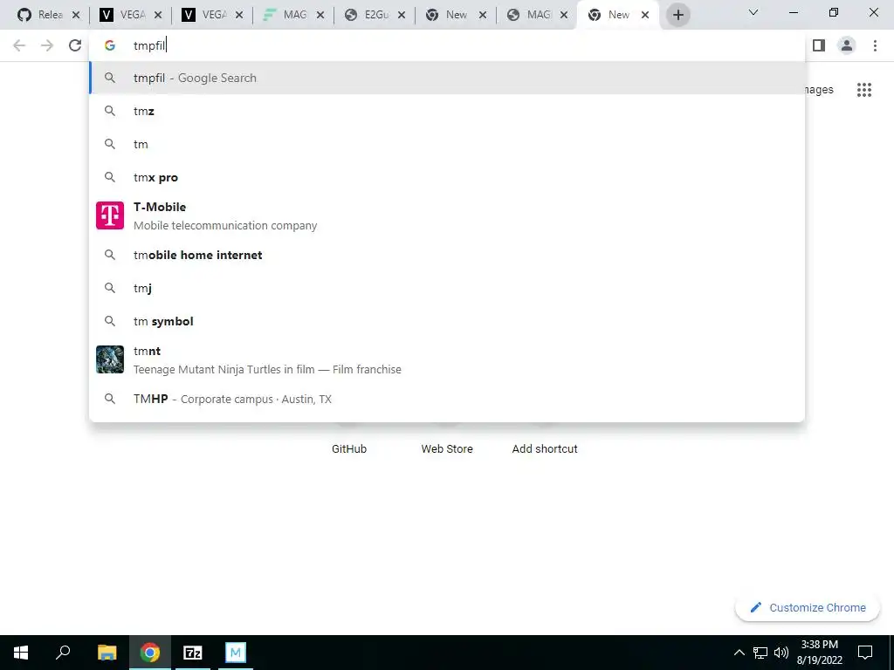Choose the tmj suggestion
The height and width of the screenshot is (670, 894).
click(447, 288)
